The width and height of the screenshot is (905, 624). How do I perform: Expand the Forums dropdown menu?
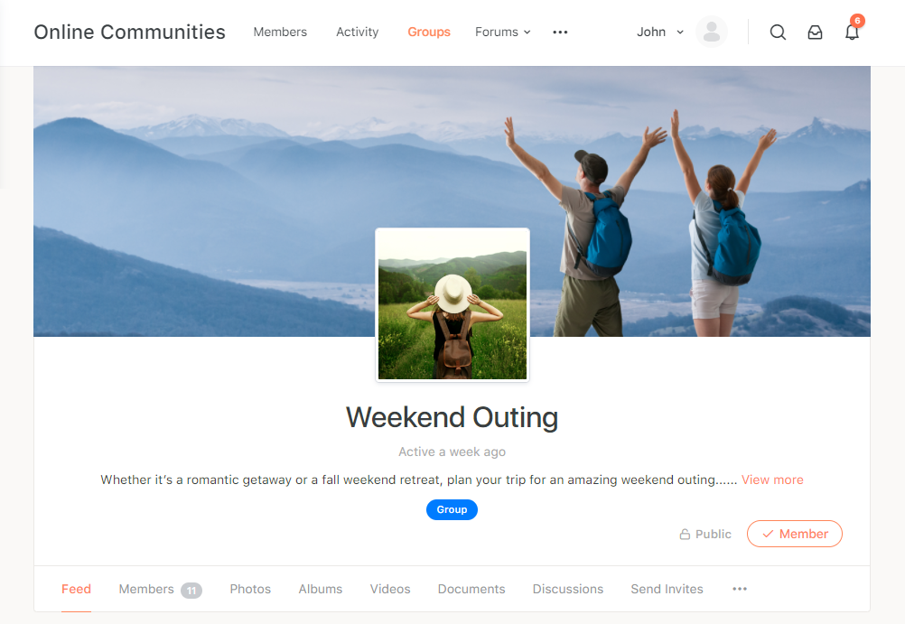coord(502,33)
